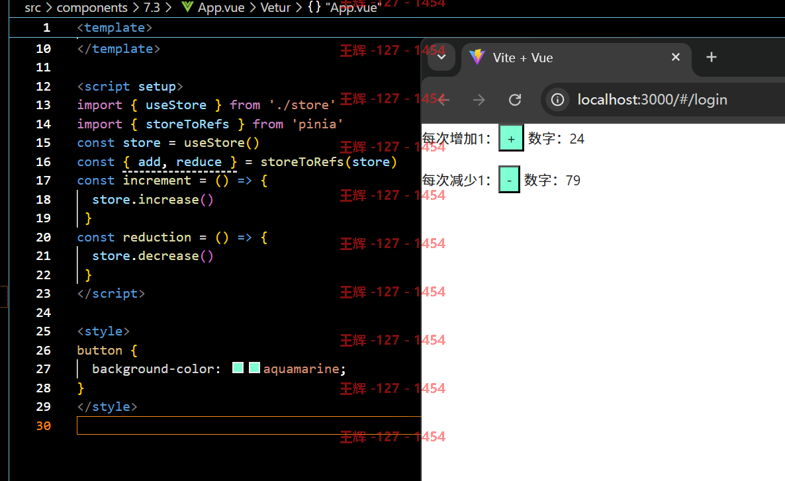Open a new browser tab
The height and width of the screenshot is (481, 785).
tap(711, 57)
